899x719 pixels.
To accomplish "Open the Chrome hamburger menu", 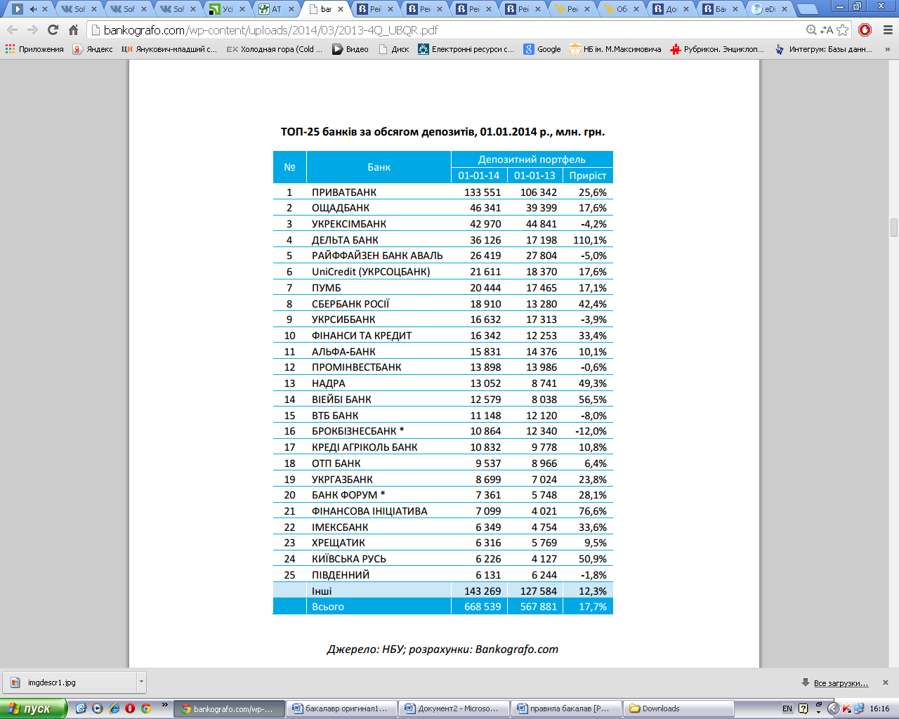I will tap(887, 29).
